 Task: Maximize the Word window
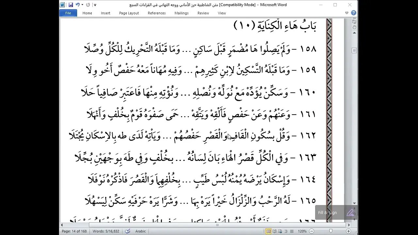[335, 5]
